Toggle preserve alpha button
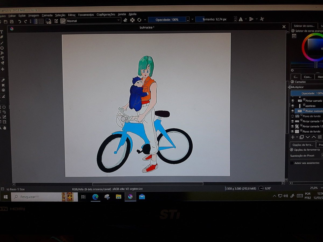 click(132, 20)
